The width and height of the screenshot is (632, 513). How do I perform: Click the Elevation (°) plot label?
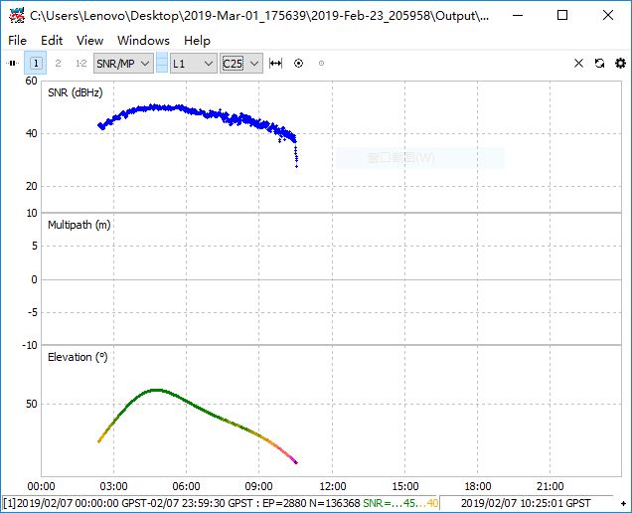(x=78, y=357)
